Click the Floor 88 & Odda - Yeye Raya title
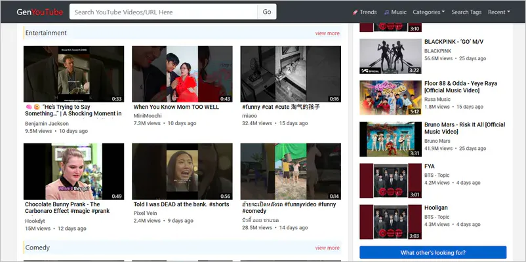Viewport: 526px width, 262px height. [460, 86]
